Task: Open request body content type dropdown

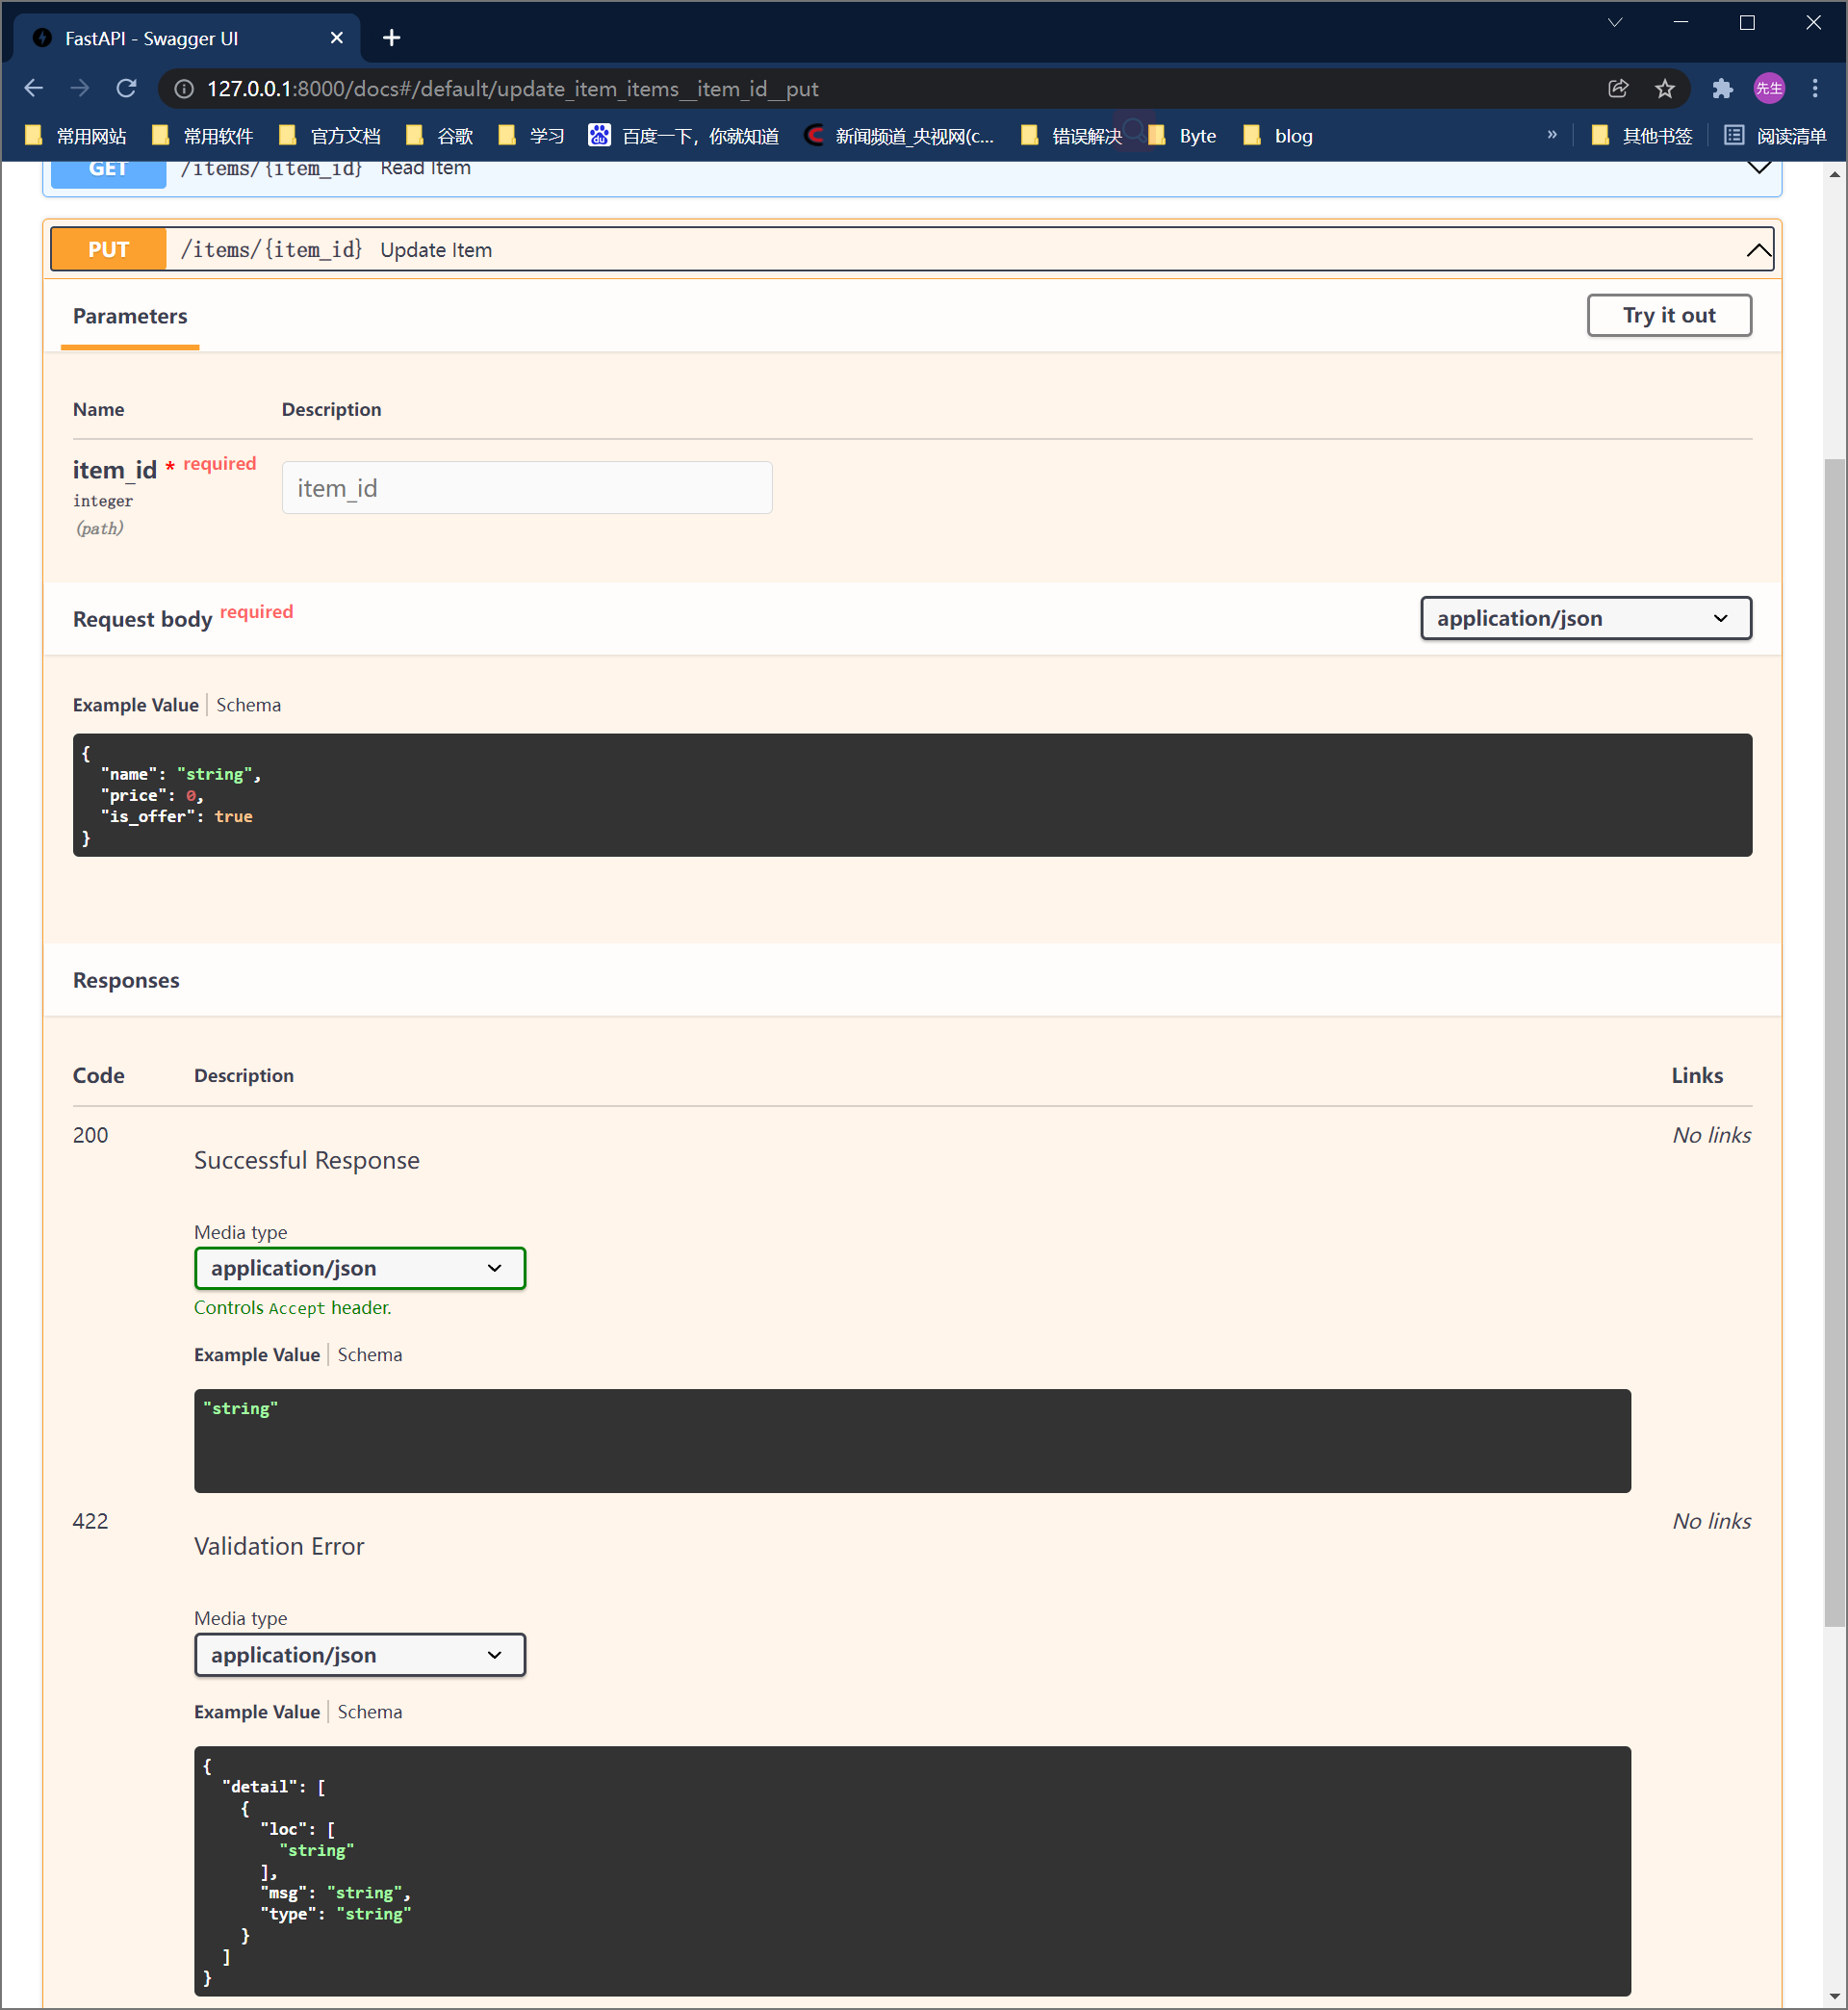Action: click(1585, 618)
